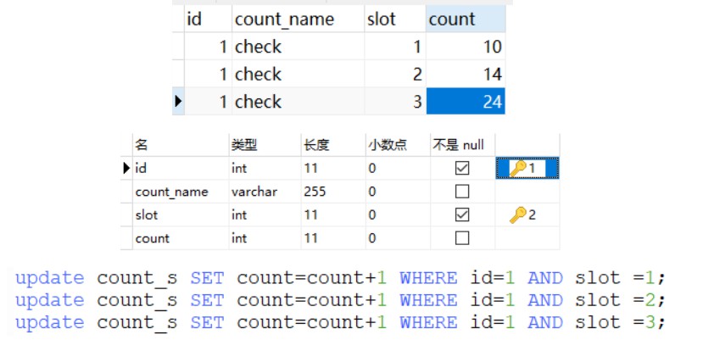The height and width of the screenshot is (340, 703).
Task: Select the slot cell in the count 14 row
Action: pyautogui.click(x=395, y=74)
